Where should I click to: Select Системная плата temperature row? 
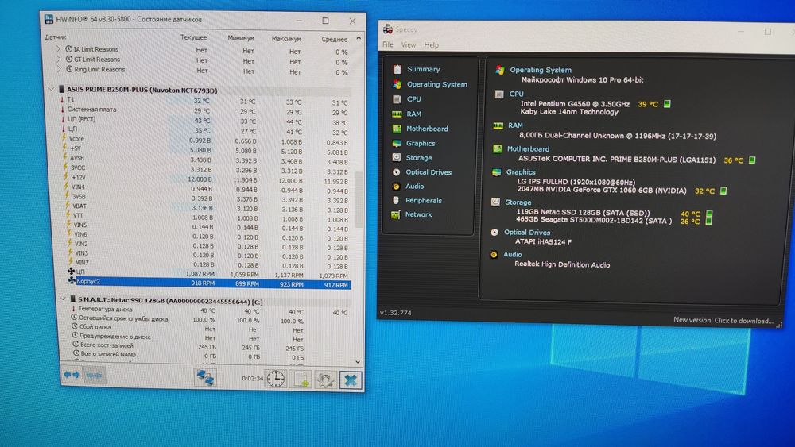[205, 110]
